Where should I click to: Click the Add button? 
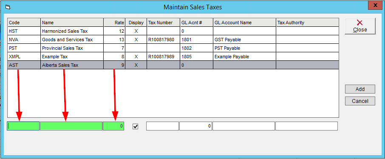tap(360, 89)
